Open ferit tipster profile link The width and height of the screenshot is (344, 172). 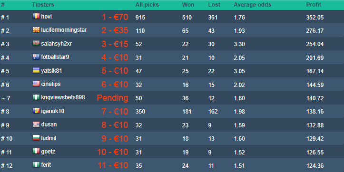tap(46, 165)
